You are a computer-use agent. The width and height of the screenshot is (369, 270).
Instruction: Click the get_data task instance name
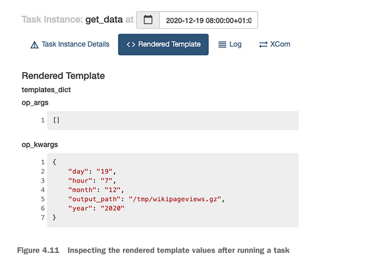click(104, 19)
